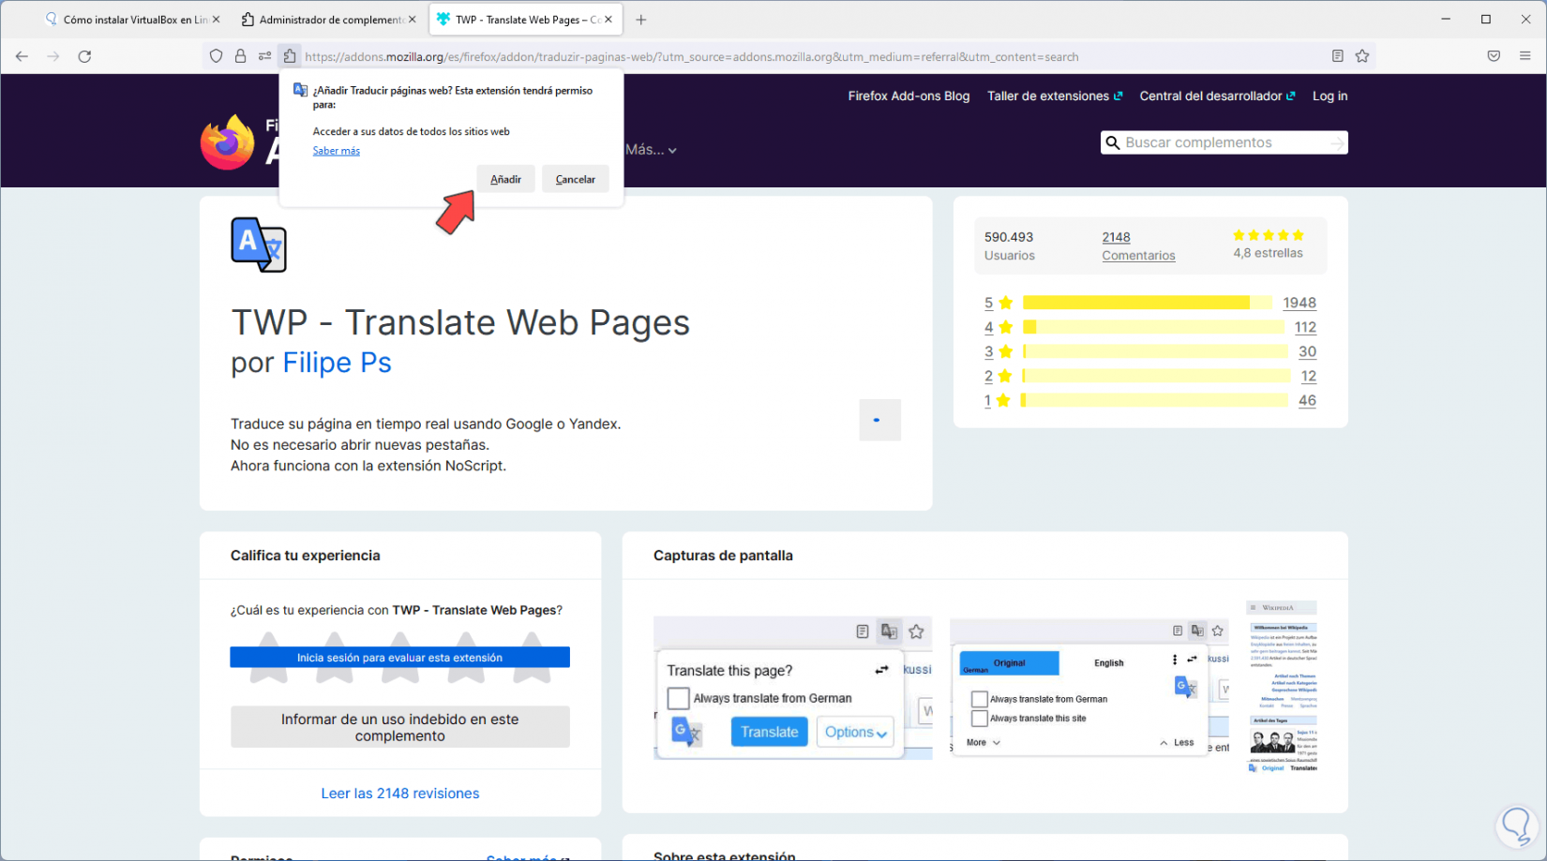Open the 30 three-star reviews count
The image size is (1547, 861).
(x=1307, y=351)
